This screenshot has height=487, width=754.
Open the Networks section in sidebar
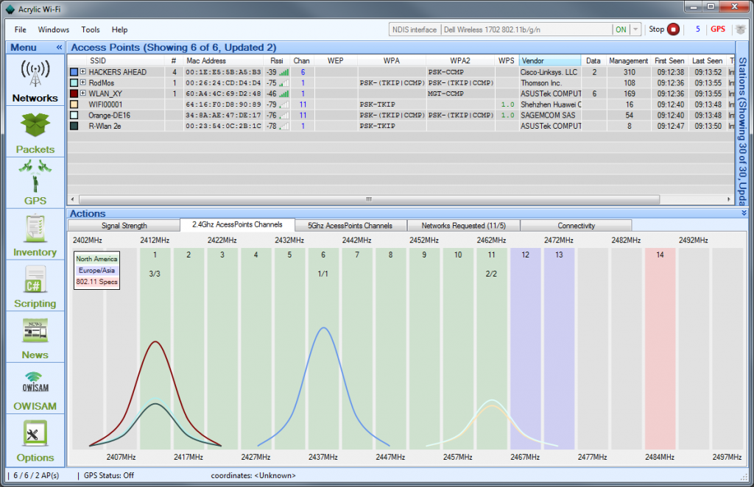35,81
